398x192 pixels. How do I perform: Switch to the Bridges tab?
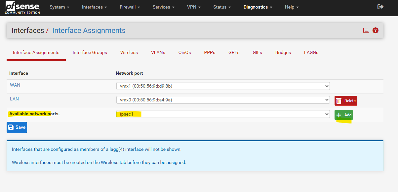coord(283,52)
